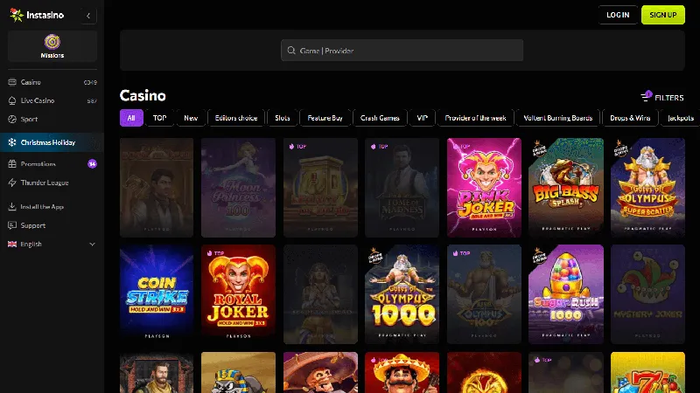Image resolution: width=700 pixels, height=393 pixels.
Task: Click the LOG IN button
Action: click(x=618, y=15)
